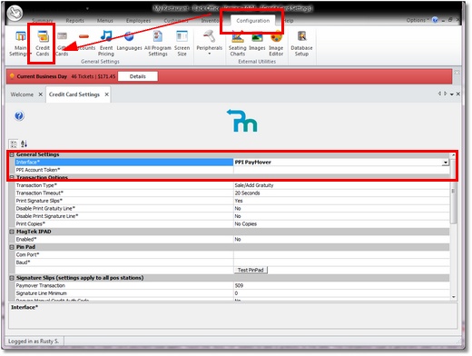
Task: Select the Print Signature Slips row
Action: [232, 201]
